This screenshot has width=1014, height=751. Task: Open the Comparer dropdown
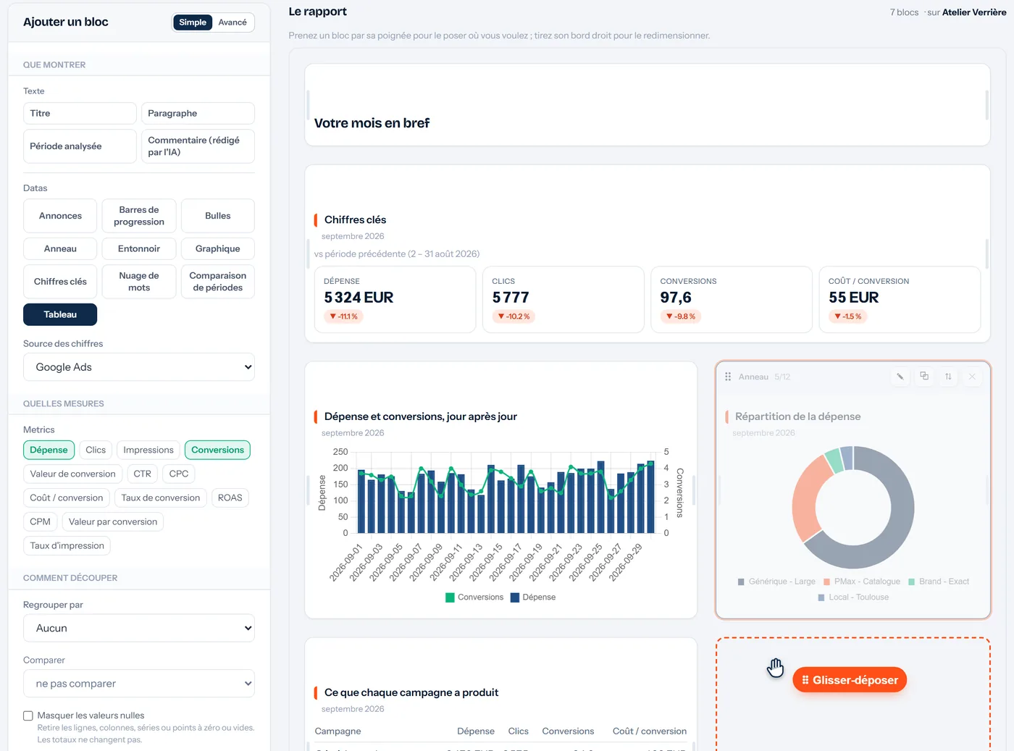coord(139,684)
